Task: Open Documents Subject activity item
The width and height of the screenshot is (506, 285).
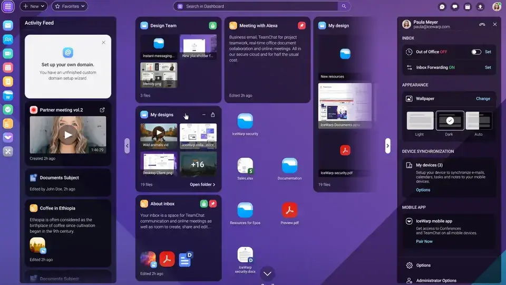Action: (x=68, y=183)
